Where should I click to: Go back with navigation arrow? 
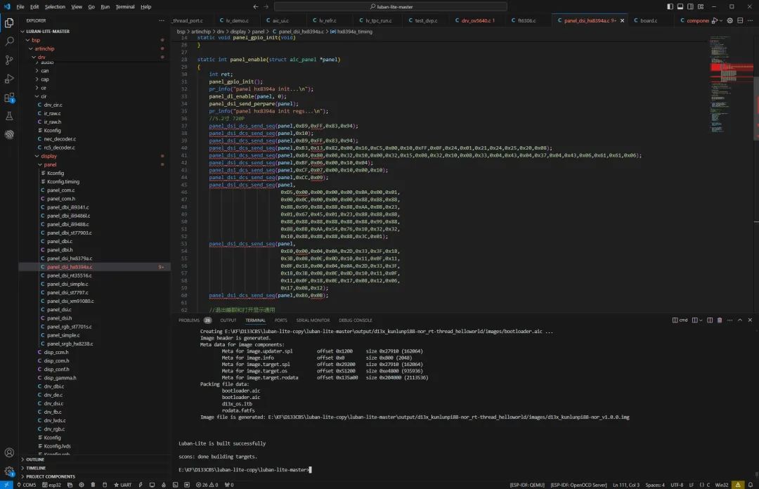click(256, 7)
